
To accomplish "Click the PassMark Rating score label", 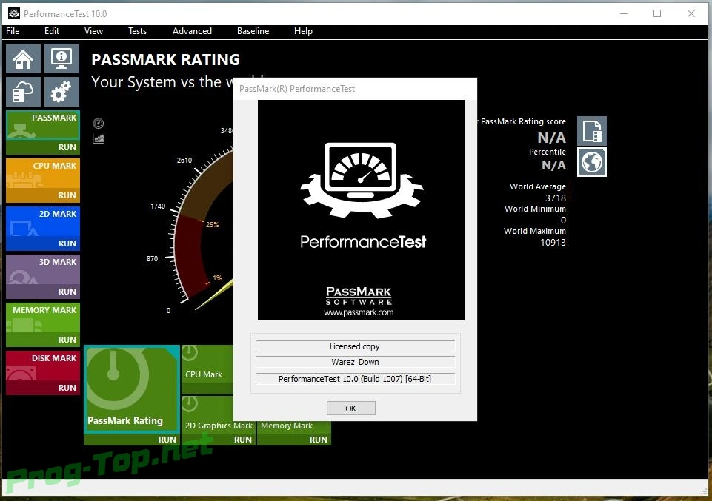I will 523,121.
